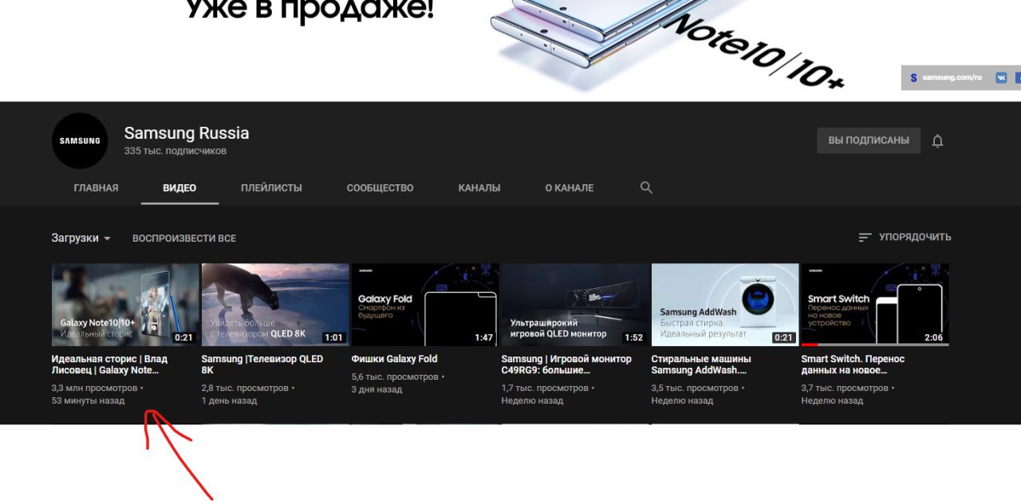Switch to the О КАНАЛЕ tab
The height and width of the screenshot is (501, 1021).
[570, 187]
